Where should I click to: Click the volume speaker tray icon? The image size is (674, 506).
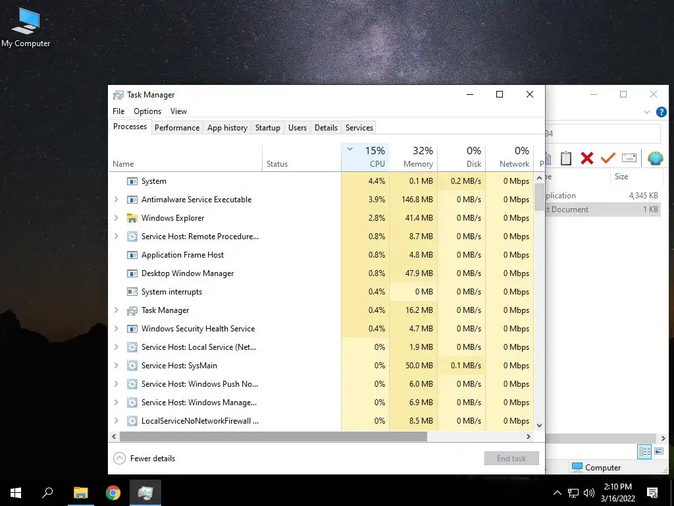589,493
